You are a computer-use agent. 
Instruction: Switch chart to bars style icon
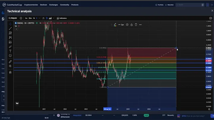pyautogui.click(x=43, y=18)
